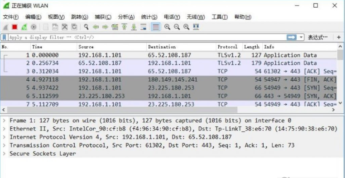Open the 分析(A) menu
Image resolution: width=346 pixels, height=178 pixels.
click(126, 17)
